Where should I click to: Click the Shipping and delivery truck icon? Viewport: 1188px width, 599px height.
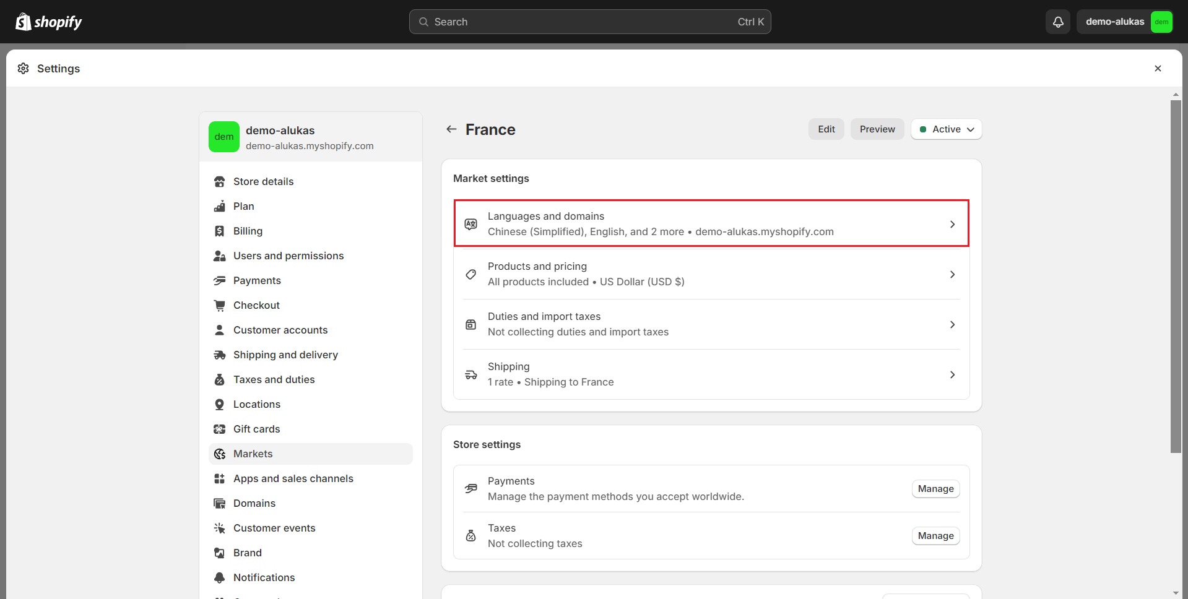tap(219, 355)
